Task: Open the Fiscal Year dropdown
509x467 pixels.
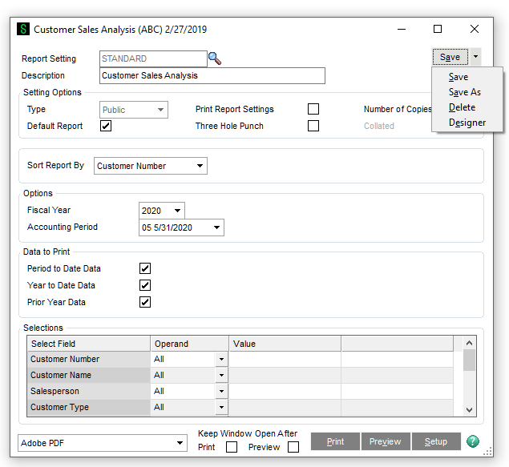Action: 161,211
